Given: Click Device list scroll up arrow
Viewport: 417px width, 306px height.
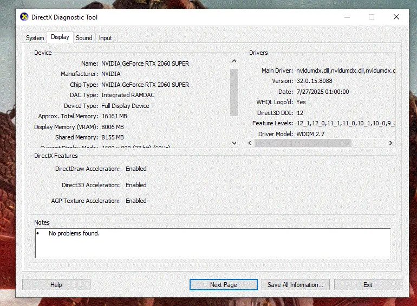Looking at the screenshot, I should pyautogui.click(x=234, y=61).
